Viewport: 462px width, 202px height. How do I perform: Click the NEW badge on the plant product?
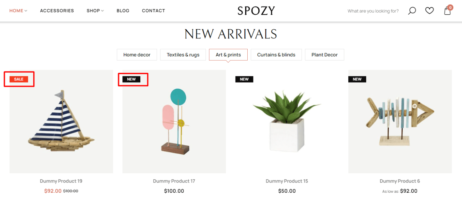(x=244, y=79)
